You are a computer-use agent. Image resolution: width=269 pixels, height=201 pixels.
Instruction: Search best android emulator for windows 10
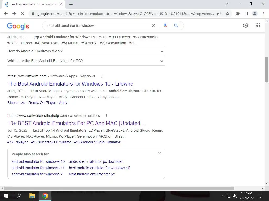coord(100,168)
